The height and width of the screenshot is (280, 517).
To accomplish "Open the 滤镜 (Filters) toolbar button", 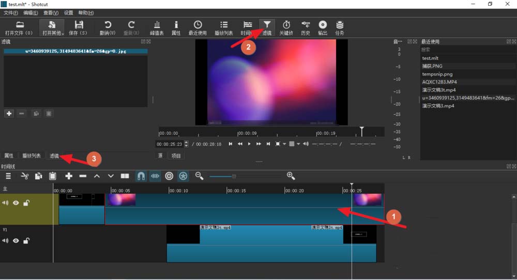I will [x=267, y=27].
